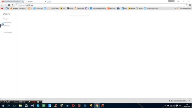Open the AliExpress bookmark
Screen dimensions: 192x108
[111, 8]
